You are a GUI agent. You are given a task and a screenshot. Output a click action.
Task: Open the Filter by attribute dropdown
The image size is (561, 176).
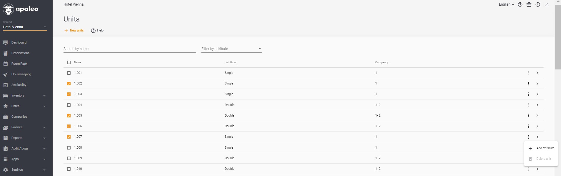(x=231, y=49)
